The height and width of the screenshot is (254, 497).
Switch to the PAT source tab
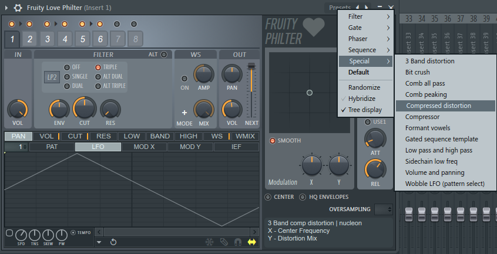52,147
